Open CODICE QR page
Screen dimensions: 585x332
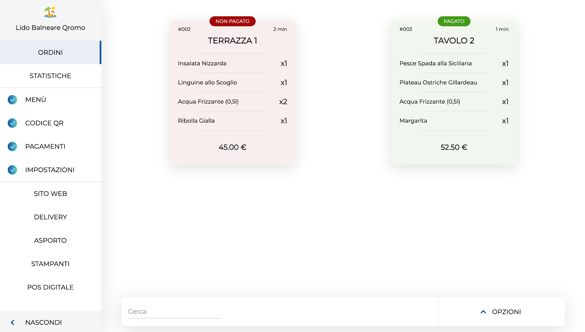click(50, 123)
